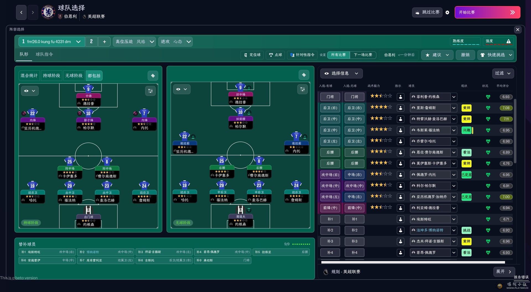This screenshot has width=531, height=292.
Task: Click the settings gear icon near skip match
Action: click(x=447, y=12)
